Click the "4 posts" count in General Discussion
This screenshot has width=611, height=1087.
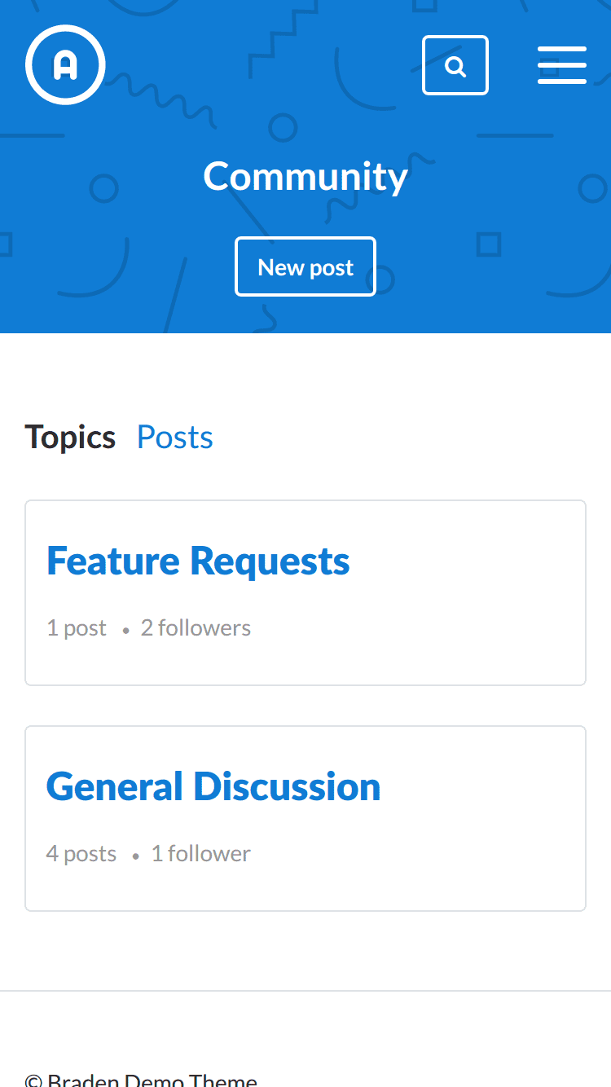[x=81, y=854]
